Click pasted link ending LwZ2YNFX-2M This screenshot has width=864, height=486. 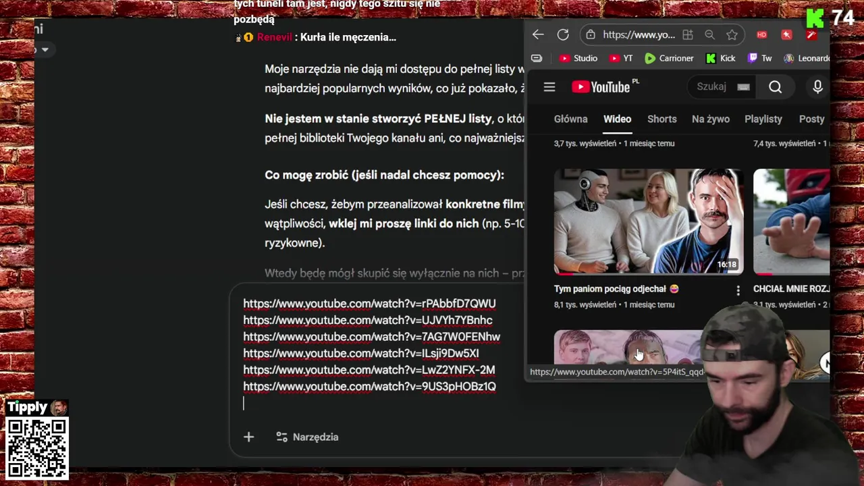369,370
